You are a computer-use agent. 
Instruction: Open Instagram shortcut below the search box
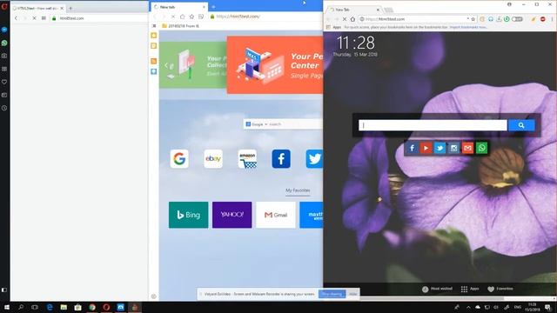coord(454,148)
